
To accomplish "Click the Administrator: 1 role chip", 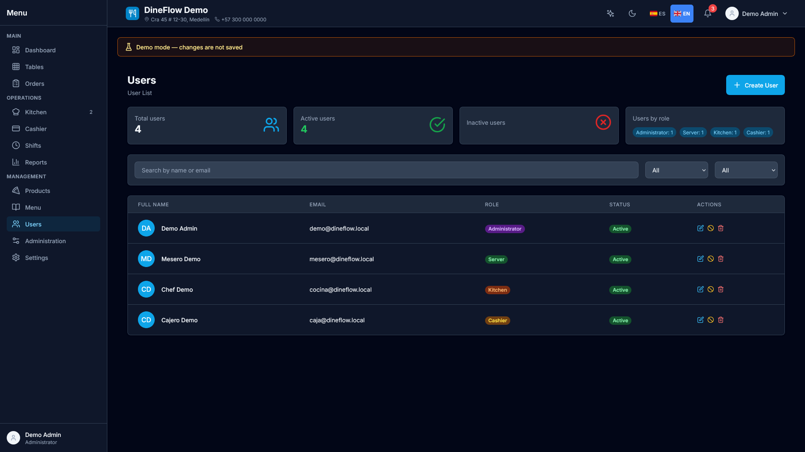I will (x=654, y=132).
